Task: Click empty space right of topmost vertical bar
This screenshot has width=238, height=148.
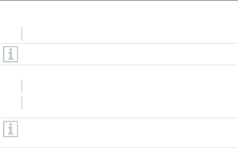Action: pyautogui.click(x=125, y=33)
